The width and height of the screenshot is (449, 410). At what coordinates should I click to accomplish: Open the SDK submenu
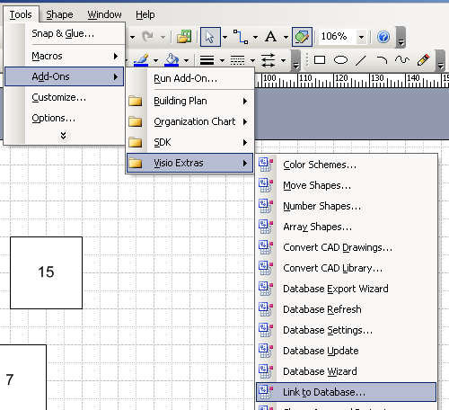click(x=190, y=142)
